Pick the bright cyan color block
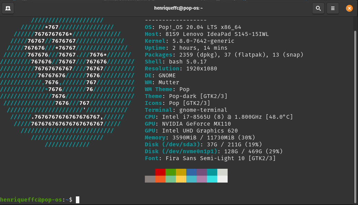This screenshot has height=205, width=358. 212,179
